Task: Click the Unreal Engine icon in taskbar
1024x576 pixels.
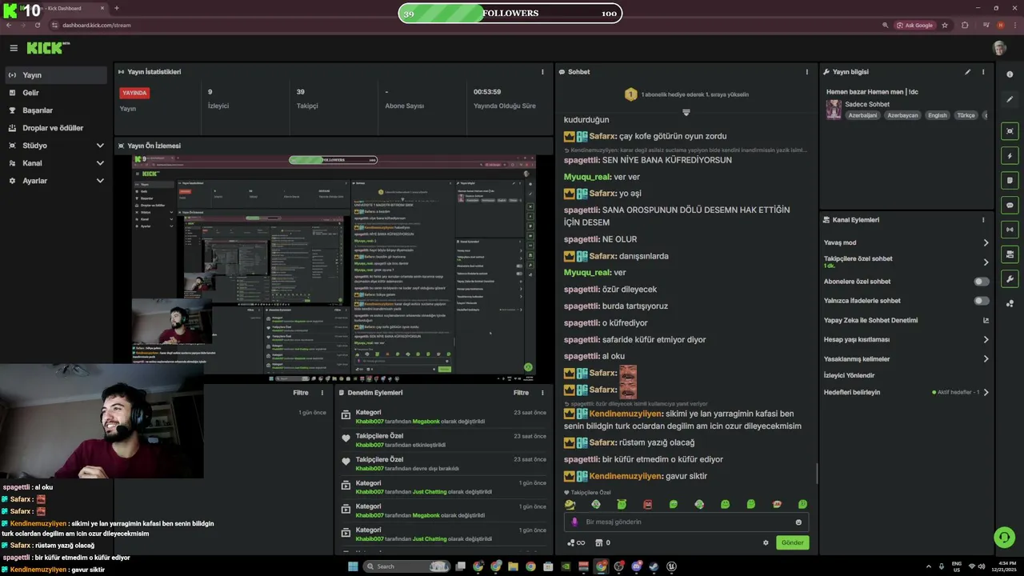Action: point(671,566)
